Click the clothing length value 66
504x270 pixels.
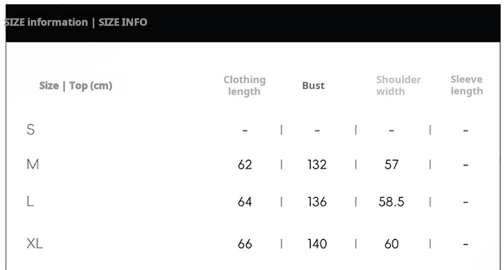click(x=245, y=244)
